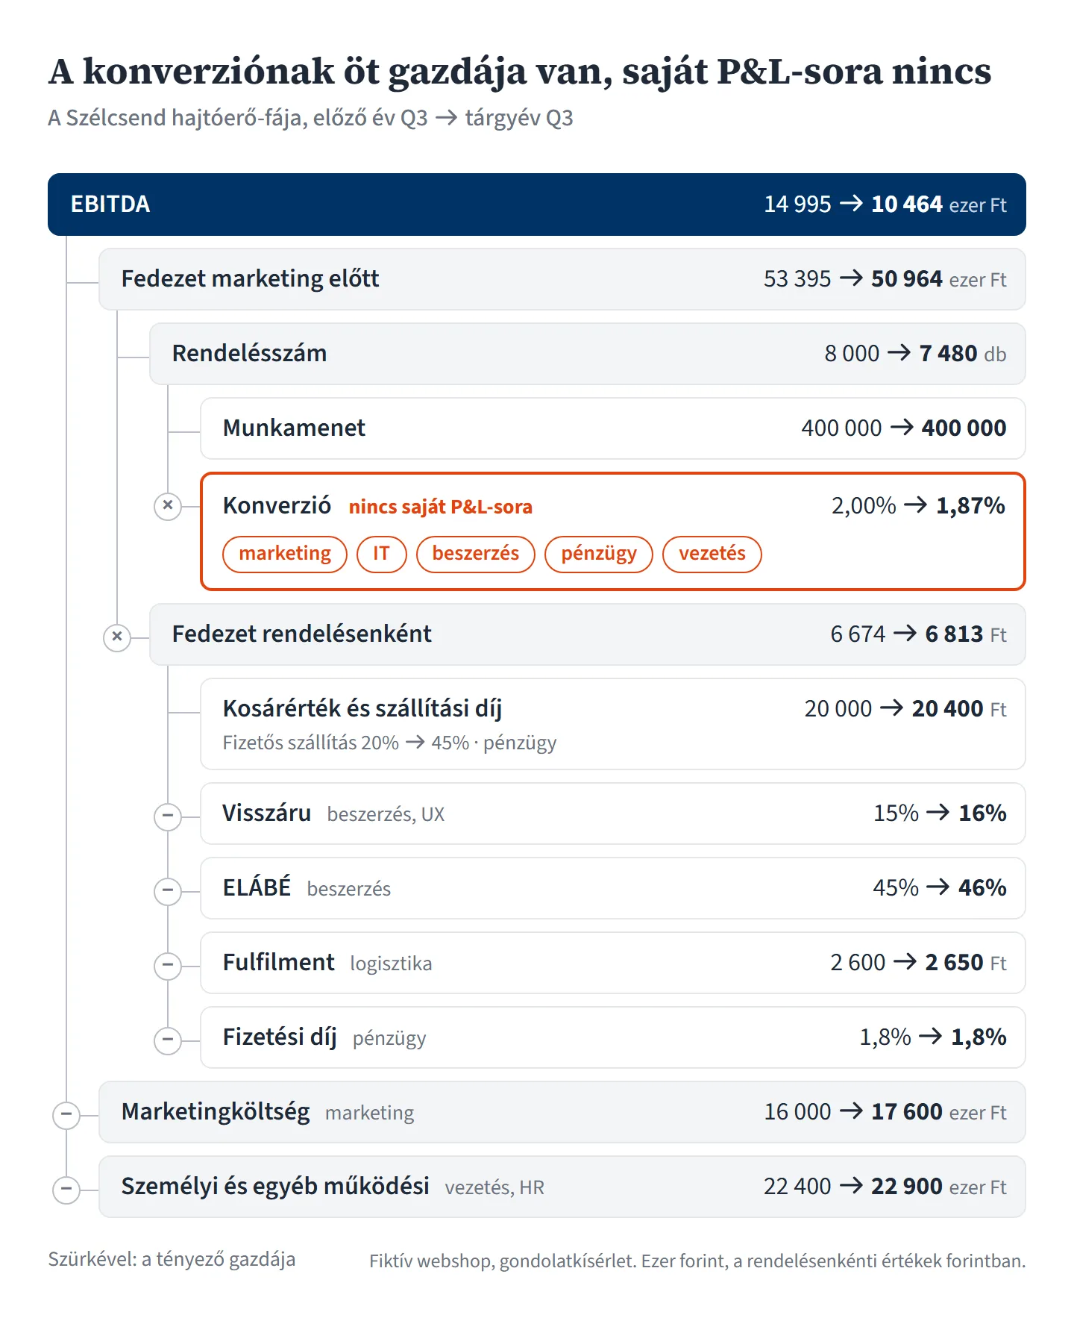
Task: Select the marketing owner tag
Action: (285, 554)
